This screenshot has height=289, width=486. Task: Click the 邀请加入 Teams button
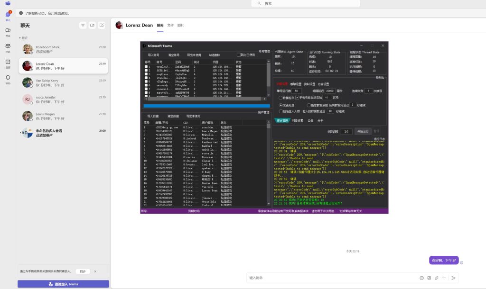[x=63, y=284]
